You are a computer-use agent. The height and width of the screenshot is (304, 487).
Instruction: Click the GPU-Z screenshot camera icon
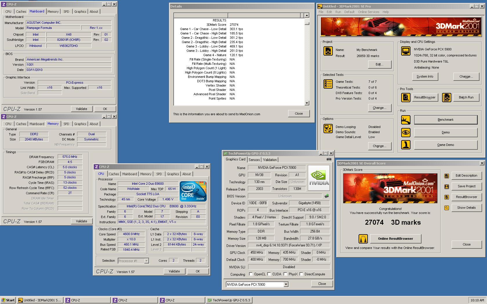pyautogui.click(x=329, y=159)
